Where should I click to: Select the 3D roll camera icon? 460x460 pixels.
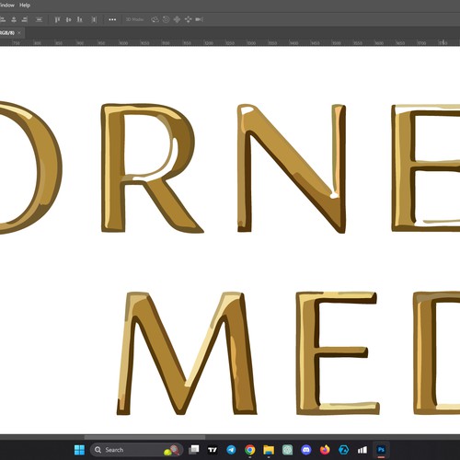coord(166,19)
